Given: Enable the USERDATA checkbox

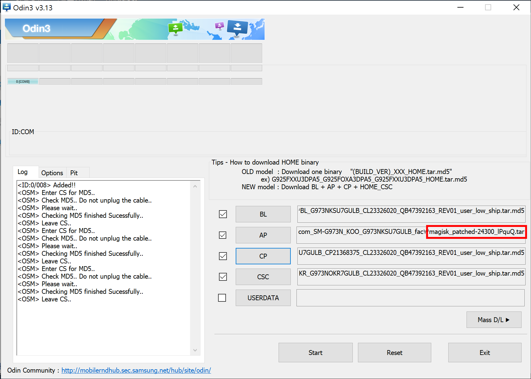Looking at the screenshot, I should click(222, 298).
